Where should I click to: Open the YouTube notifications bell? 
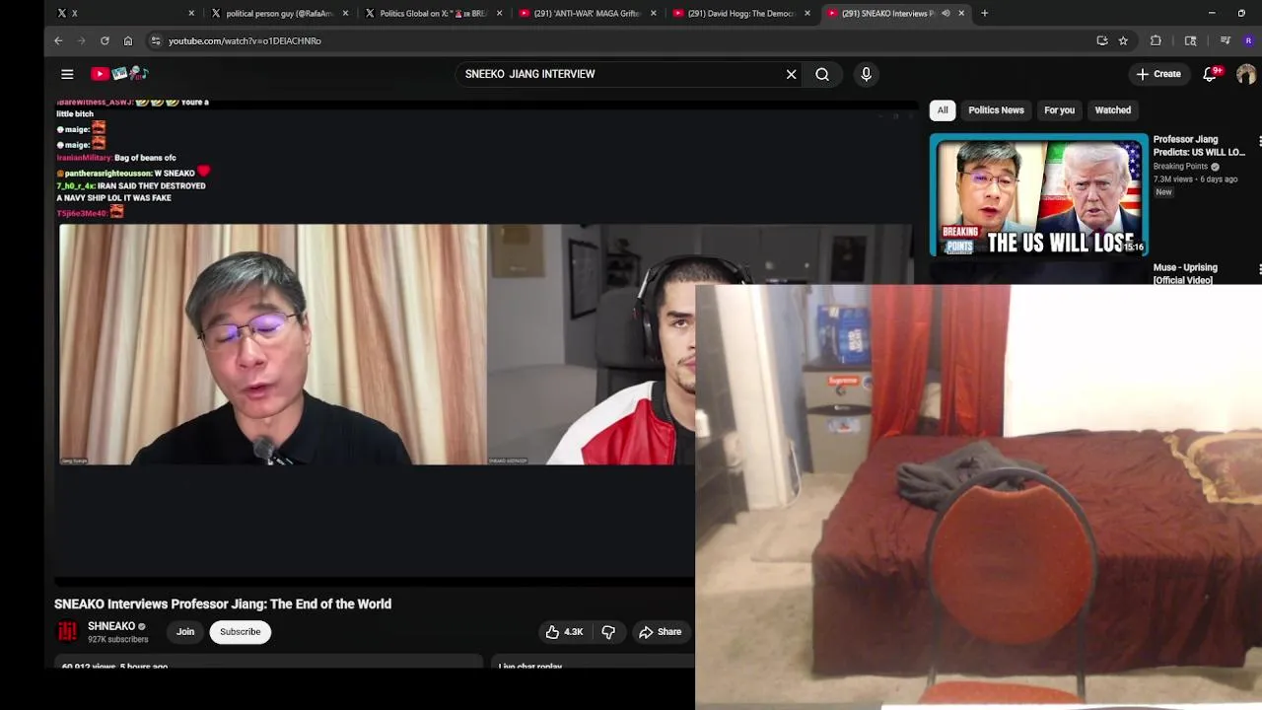(x=1210, y=74)
